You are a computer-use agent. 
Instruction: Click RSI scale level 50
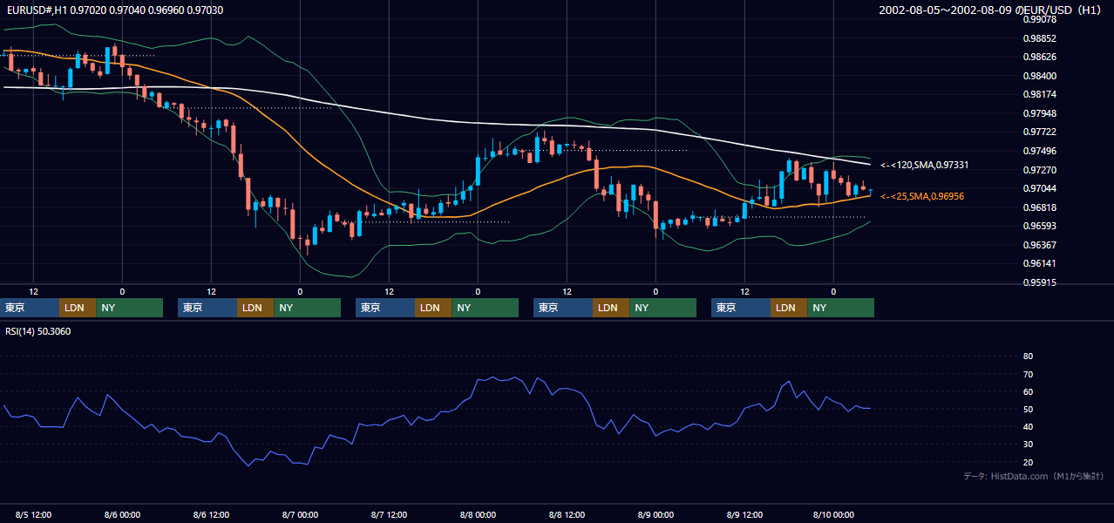pos(1028,409)
